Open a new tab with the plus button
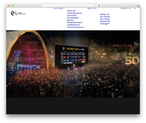Viewport: 146px width, 123px height. (138, 6)
